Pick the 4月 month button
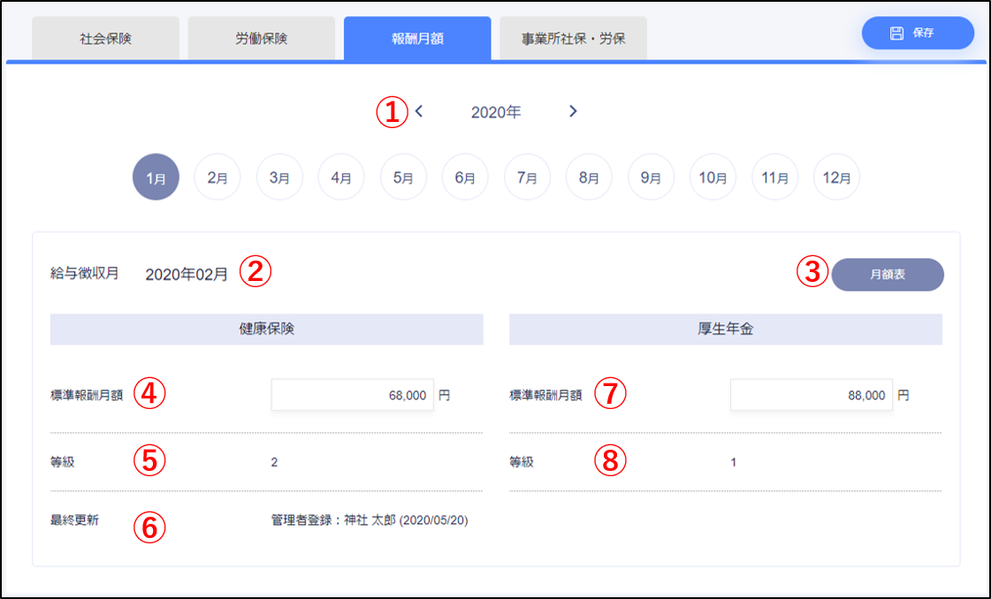The image size is (991, 599). click(x=341, y=178)
